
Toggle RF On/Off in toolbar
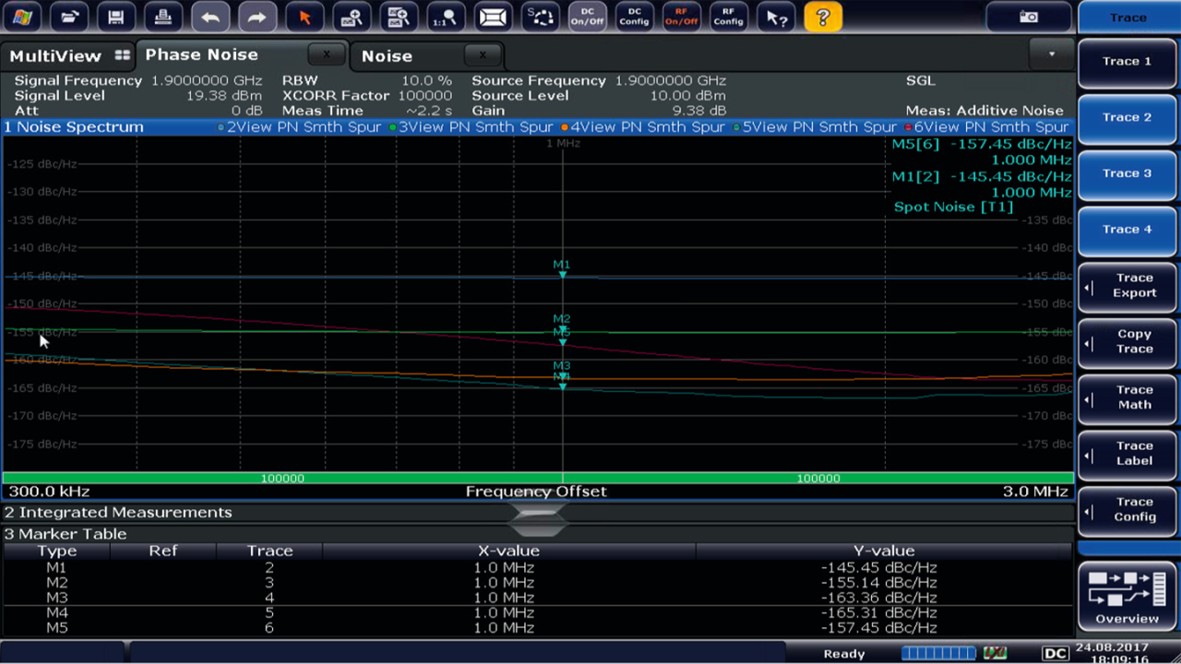681,17
